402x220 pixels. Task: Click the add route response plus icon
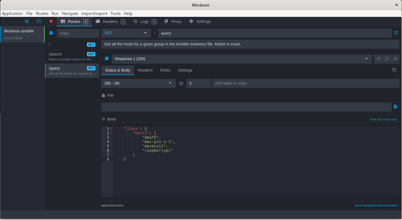[107, 58]
